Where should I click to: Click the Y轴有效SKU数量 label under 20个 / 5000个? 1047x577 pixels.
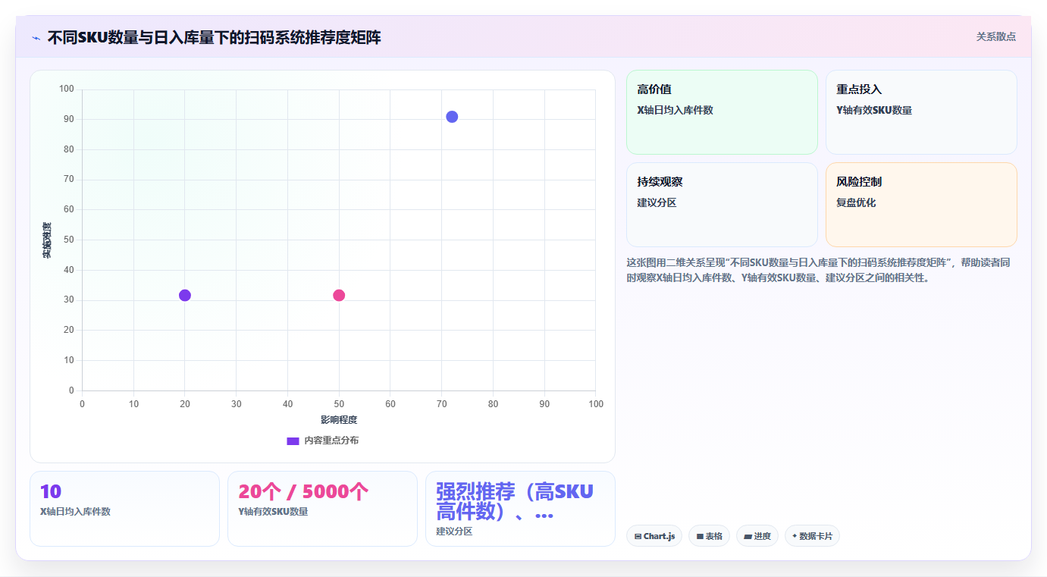[273, 512]
